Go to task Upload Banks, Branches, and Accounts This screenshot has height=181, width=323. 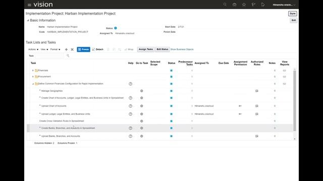click(141, 136)
